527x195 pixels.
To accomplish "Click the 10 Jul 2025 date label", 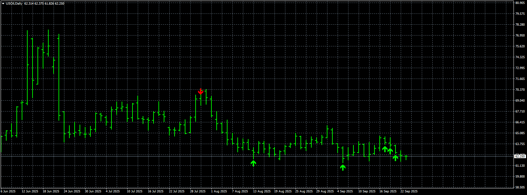I will (135, 191).
